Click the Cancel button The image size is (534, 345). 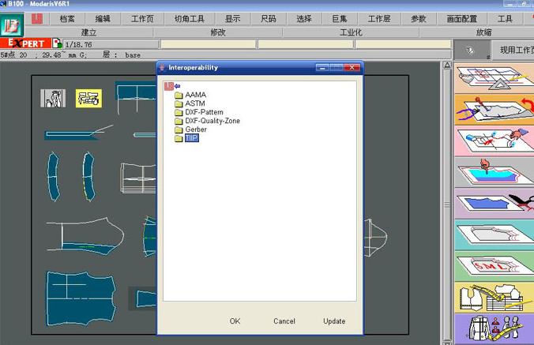click(284, 321)
